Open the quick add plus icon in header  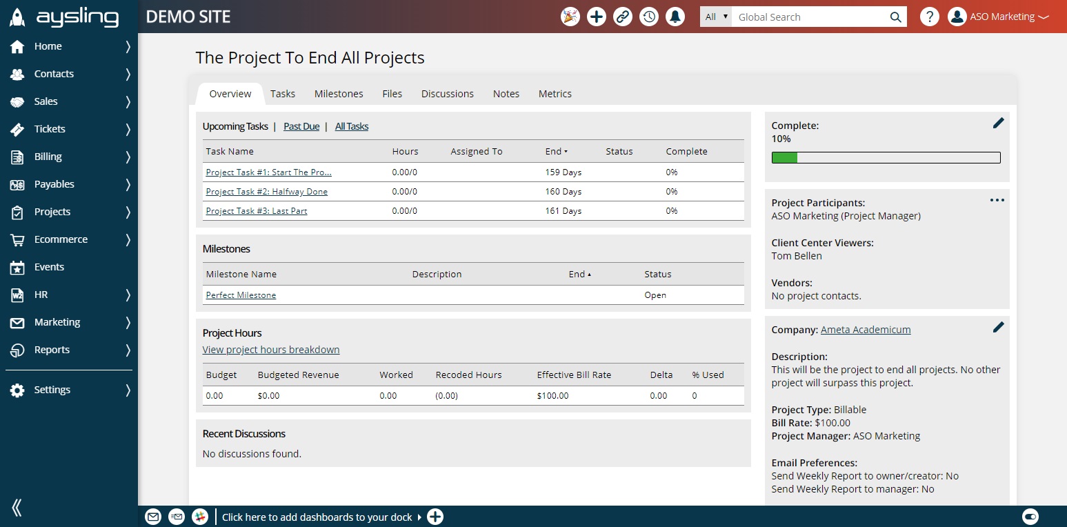click(x=597, y=17)
